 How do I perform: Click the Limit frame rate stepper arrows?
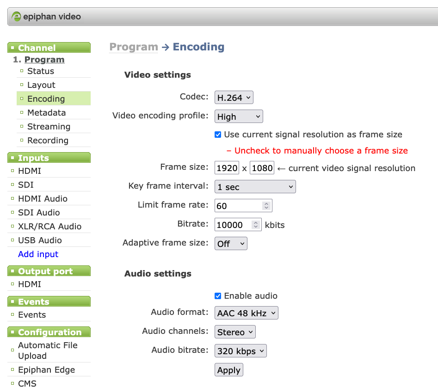coord(266,206)
